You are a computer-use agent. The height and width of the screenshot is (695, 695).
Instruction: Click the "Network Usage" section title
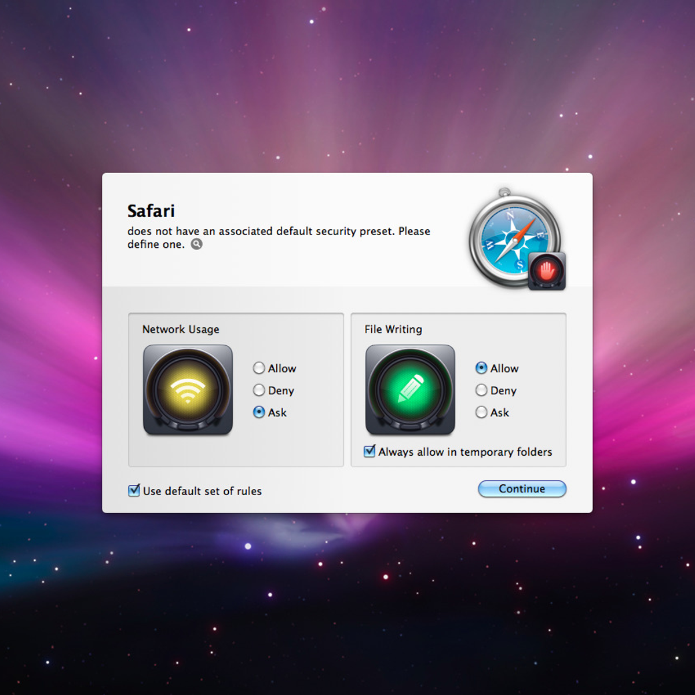tap(181, 329)
